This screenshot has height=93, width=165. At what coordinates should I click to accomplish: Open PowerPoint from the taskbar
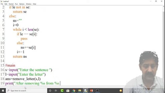pyautogui.click(x=92, y=91)
